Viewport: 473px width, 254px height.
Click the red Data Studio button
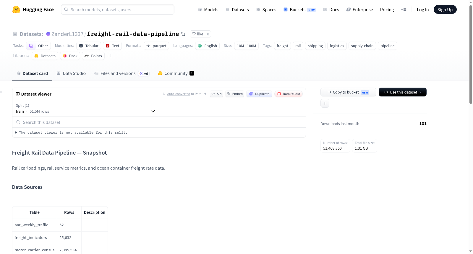click(x=289, y=94)
